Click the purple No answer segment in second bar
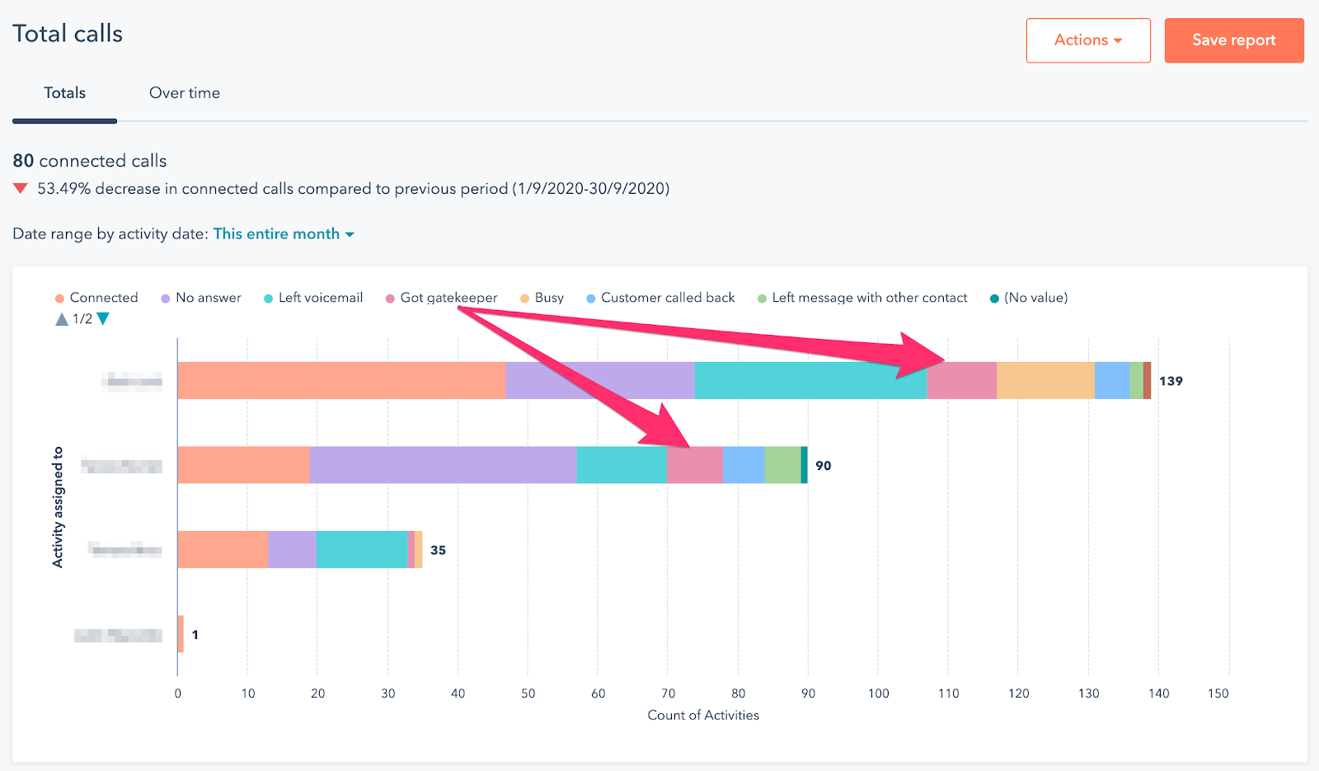 click(x=443, y=465)
